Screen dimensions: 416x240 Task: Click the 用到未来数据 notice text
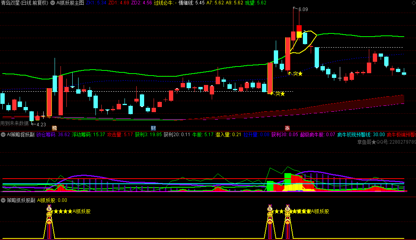pos(14,123)
